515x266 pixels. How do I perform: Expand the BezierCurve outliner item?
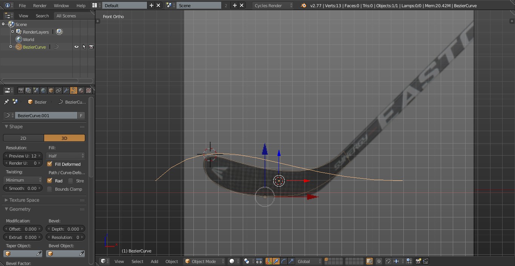(11, 47)
